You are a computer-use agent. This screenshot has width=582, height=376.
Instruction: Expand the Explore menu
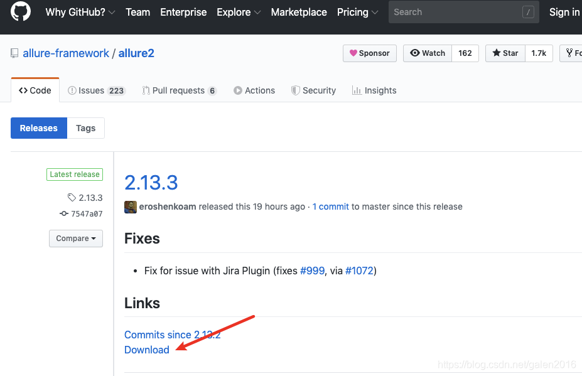[x=239, y=13]
